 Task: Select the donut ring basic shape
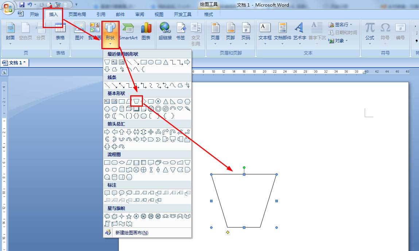(158, 109)
